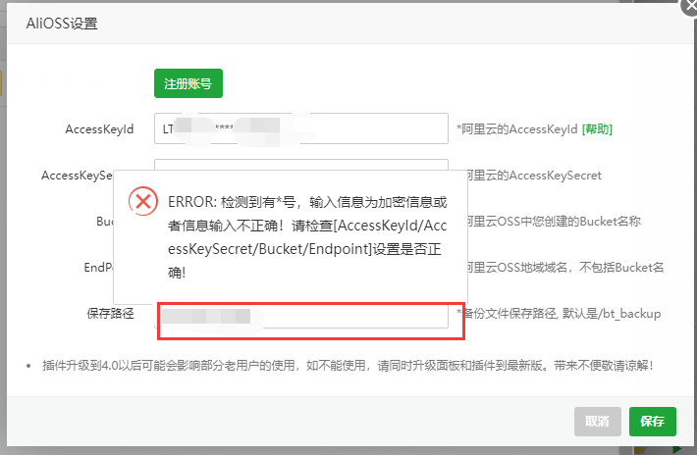Click the 插件升级到4.0 notice text
This screenshot has height=455, width=697.
348,366
